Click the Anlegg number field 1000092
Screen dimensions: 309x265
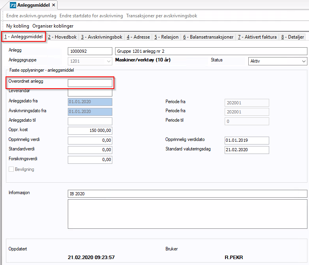click(90, 51)
